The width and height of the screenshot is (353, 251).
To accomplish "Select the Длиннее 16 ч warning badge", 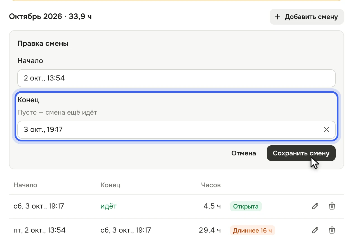I will click(x=252, y=230).
